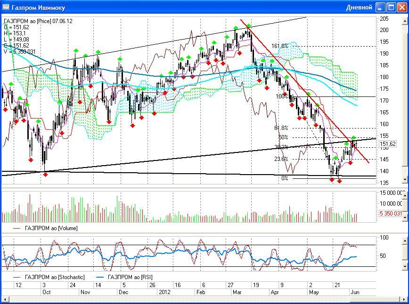Click the Volume panel vertical scrollbar thumb
Viewport: 409px width, 304px height.
pos(405,206)
